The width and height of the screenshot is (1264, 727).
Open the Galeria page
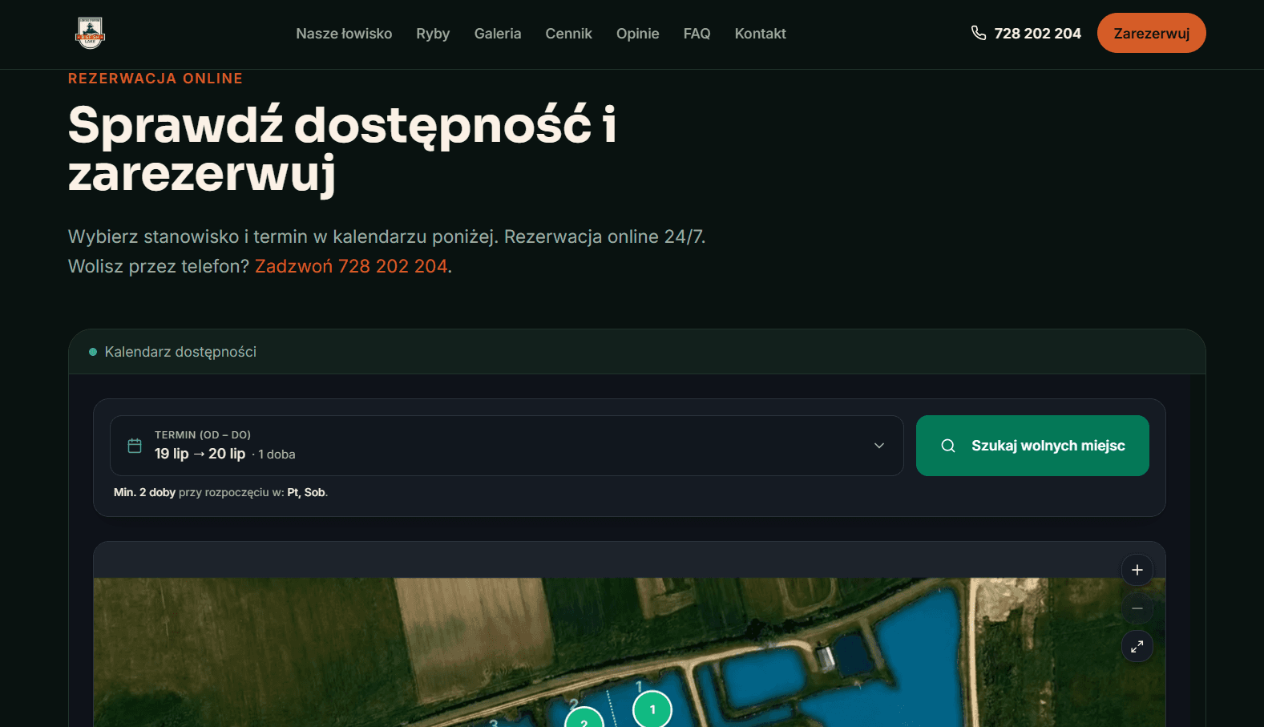[498, 34]
